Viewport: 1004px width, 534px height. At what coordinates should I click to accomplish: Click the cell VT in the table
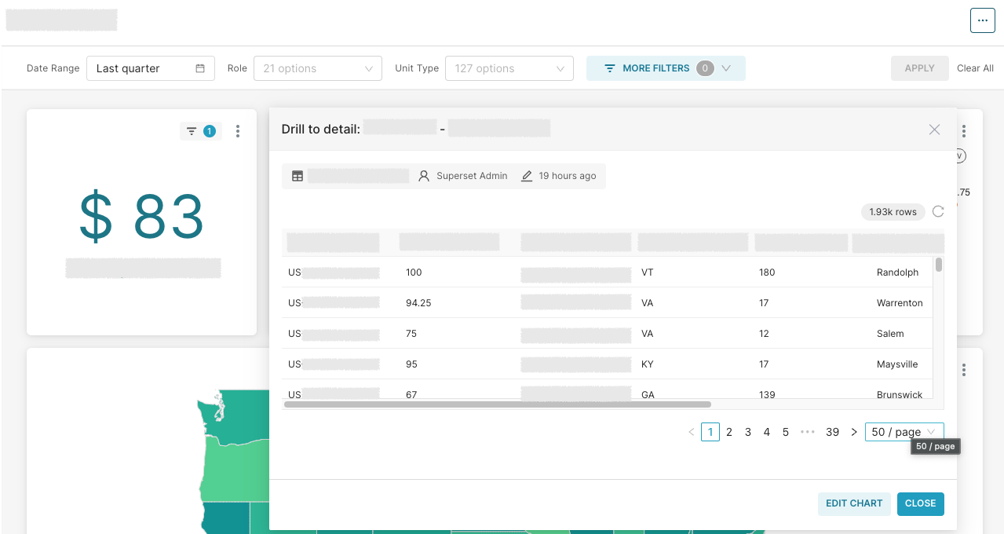click(x=648, y=272)
